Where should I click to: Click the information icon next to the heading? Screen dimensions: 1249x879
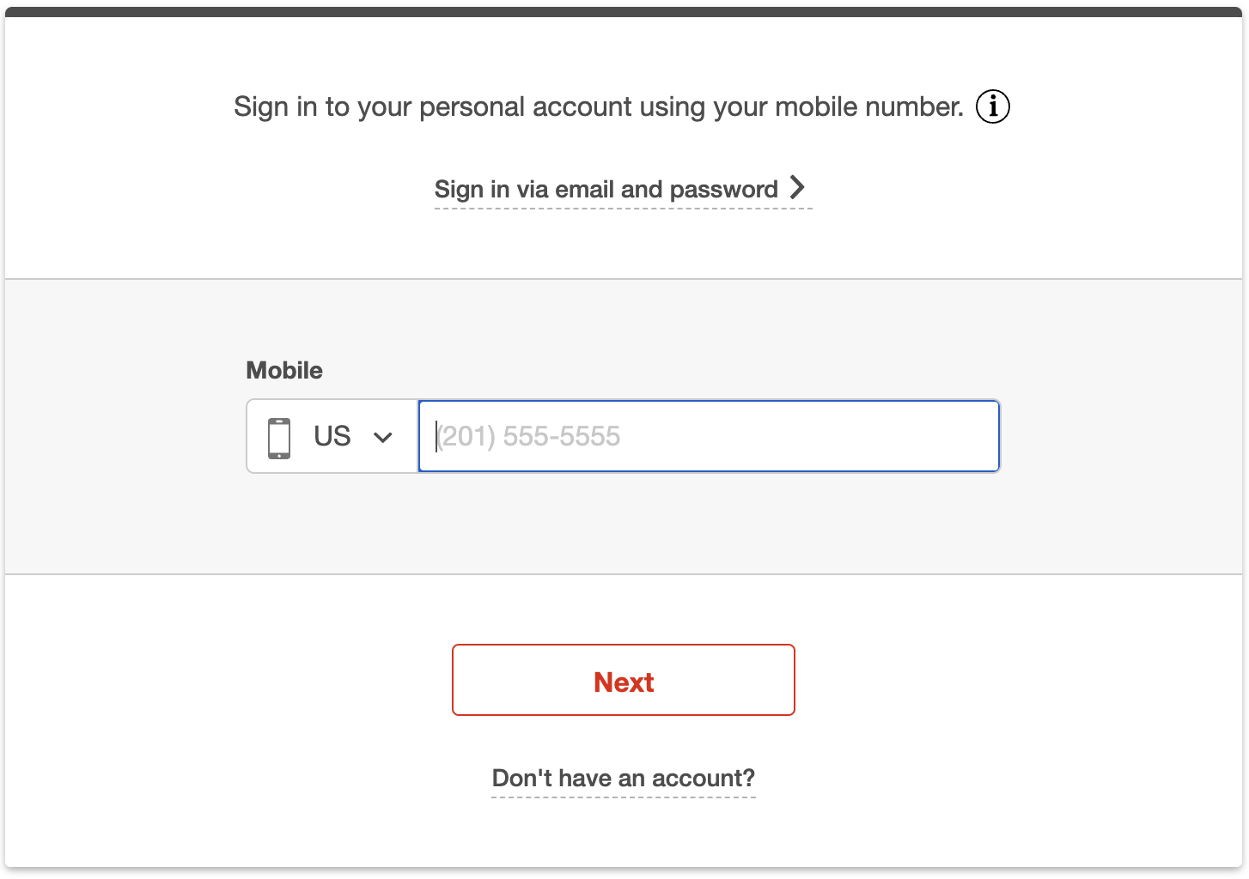click(x=992, y=106)
